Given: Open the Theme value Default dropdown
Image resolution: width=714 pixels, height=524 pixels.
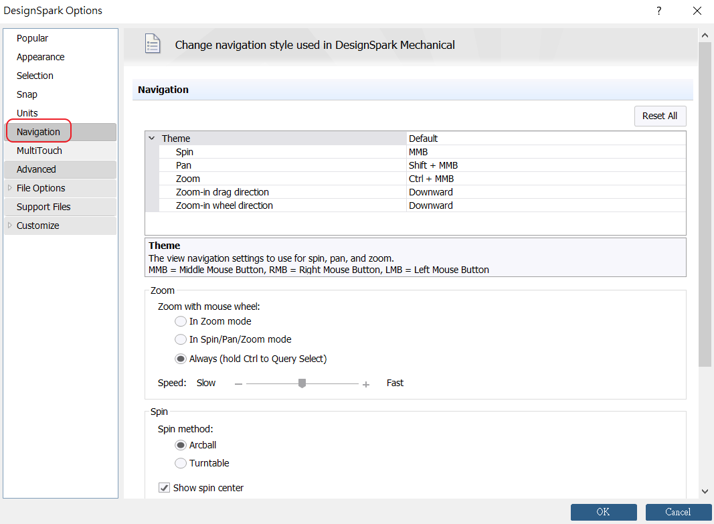Looking at the screenshot, I should tap(546, 139).
